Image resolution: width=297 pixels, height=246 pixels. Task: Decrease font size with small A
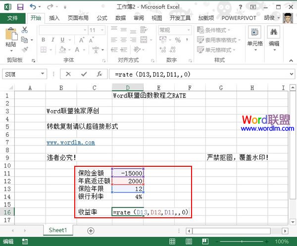(x=91, y=40)
